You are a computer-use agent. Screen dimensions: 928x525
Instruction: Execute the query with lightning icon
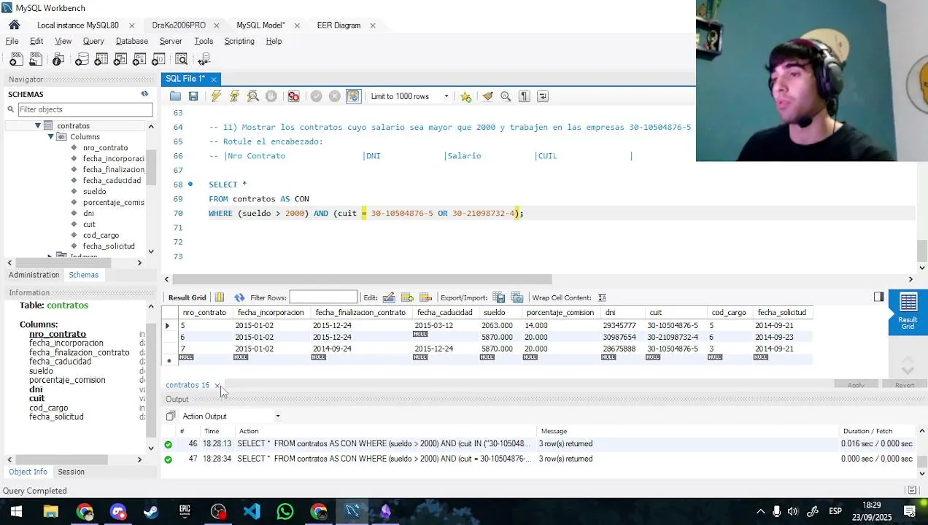[x=216, y=96]
